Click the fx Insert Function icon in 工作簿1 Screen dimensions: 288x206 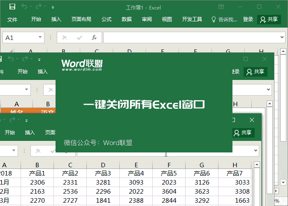point(94,38)
